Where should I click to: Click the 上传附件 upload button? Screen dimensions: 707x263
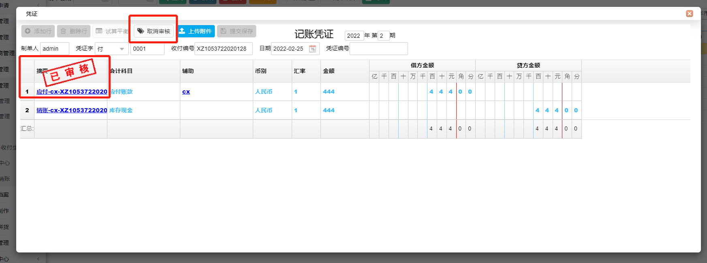(x=196, y=31)
